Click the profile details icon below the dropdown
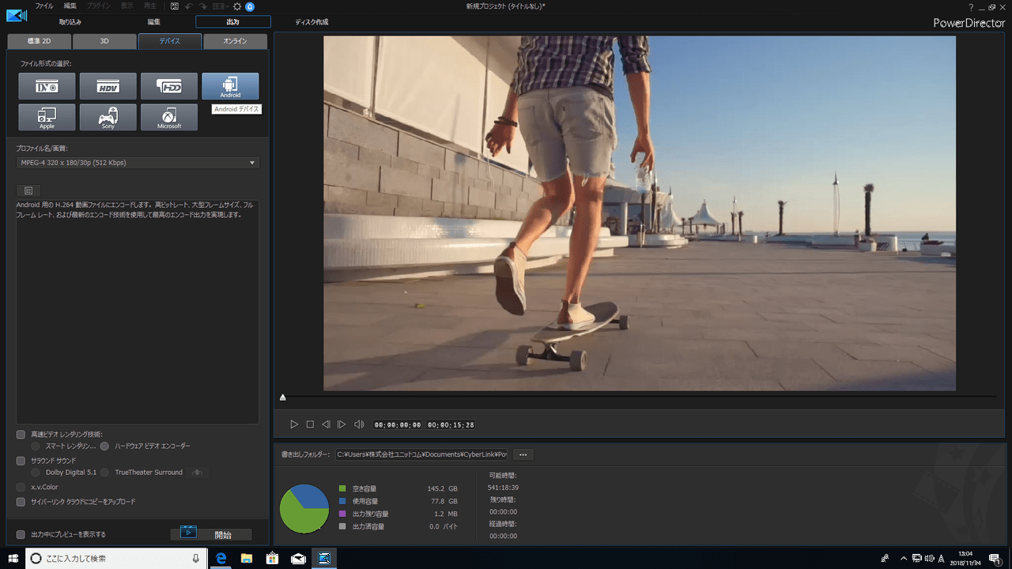 28,190
